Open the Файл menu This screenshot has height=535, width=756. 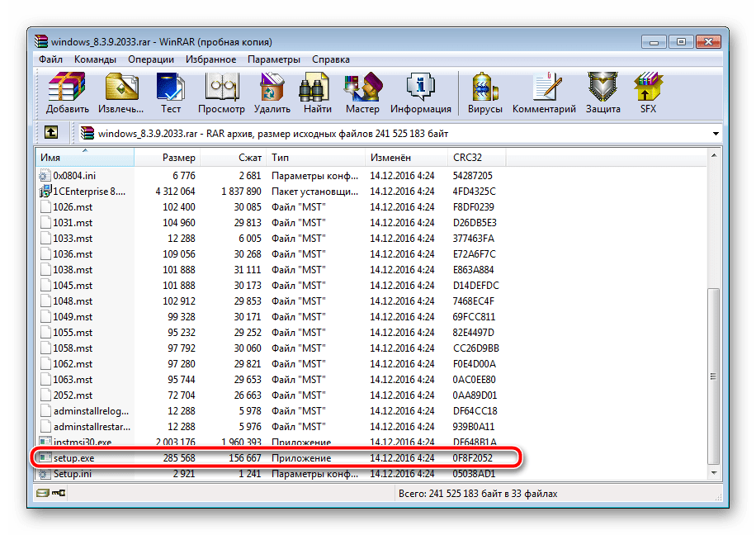(x=50, y=59)
